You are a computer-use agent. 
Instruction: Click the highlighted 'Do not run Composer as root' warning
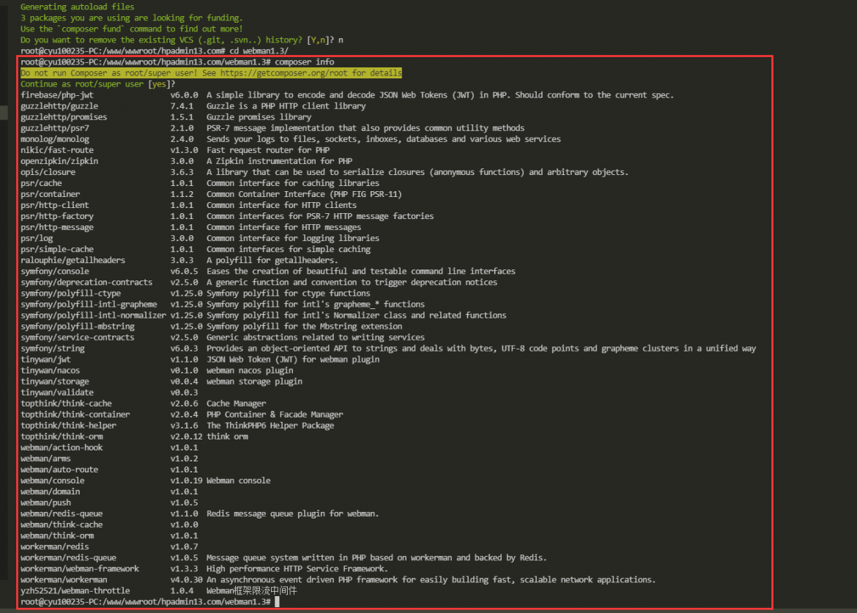tap(211, 73)
